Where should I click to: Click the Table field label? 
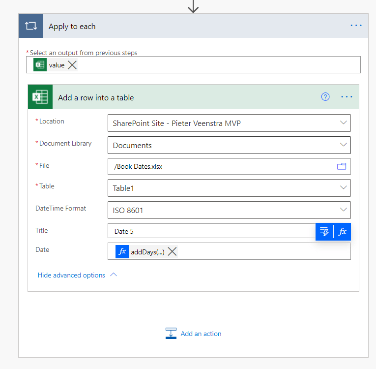pyautogui.click(x=47, y=186)
